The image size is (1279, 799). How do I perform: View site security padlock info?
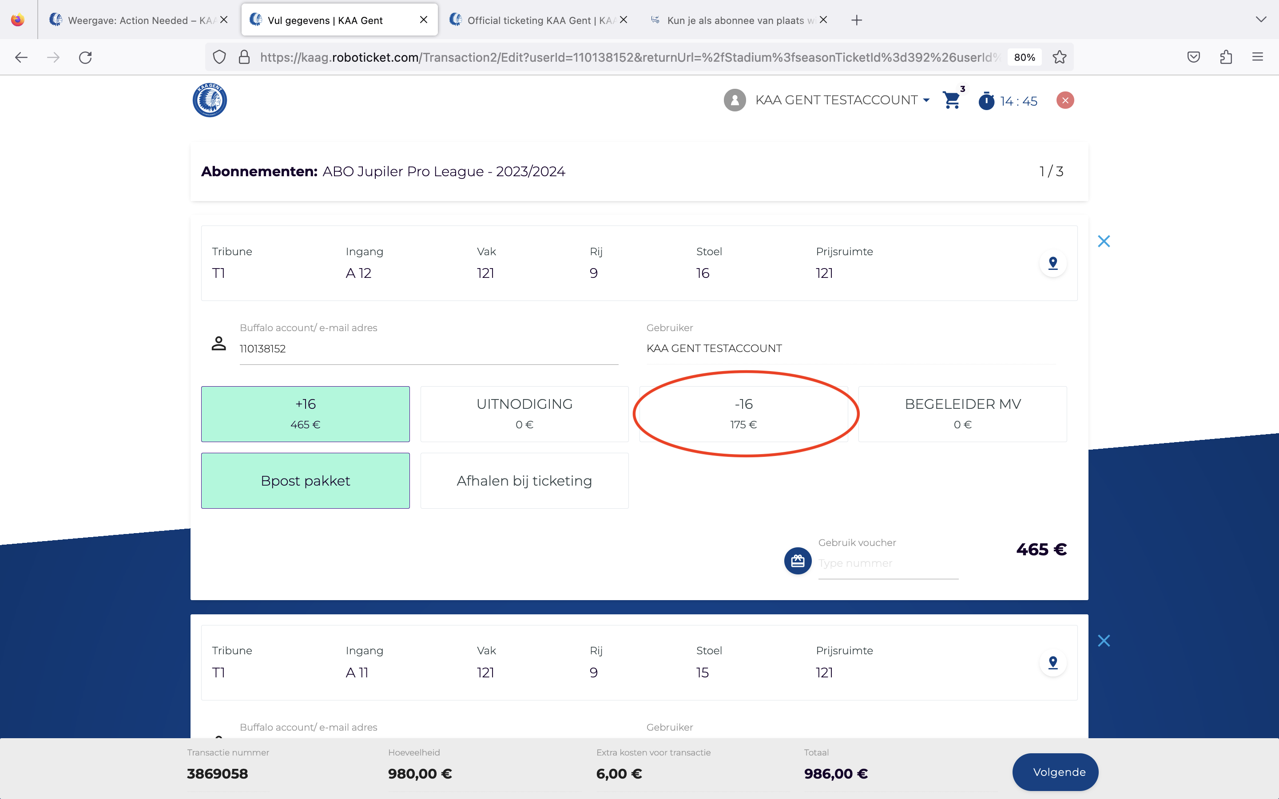point(244,57)
